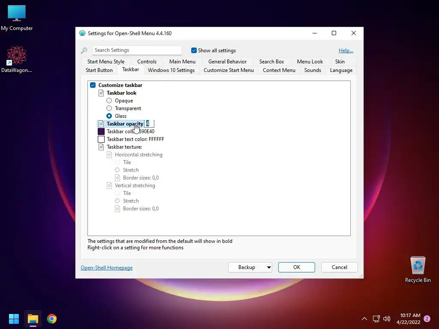
Task: Click the Taskbar opacity value field
Action: coord(149,124)
